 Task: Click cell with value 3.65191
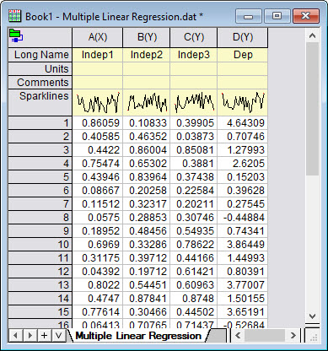click(x=243, y=312)
